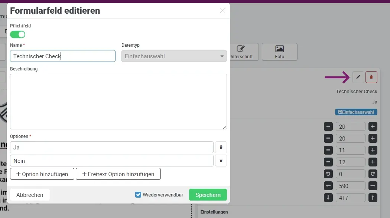Add an Unterschrift signature field
This screenshot has height=218, width=390.
coord(241,52)
